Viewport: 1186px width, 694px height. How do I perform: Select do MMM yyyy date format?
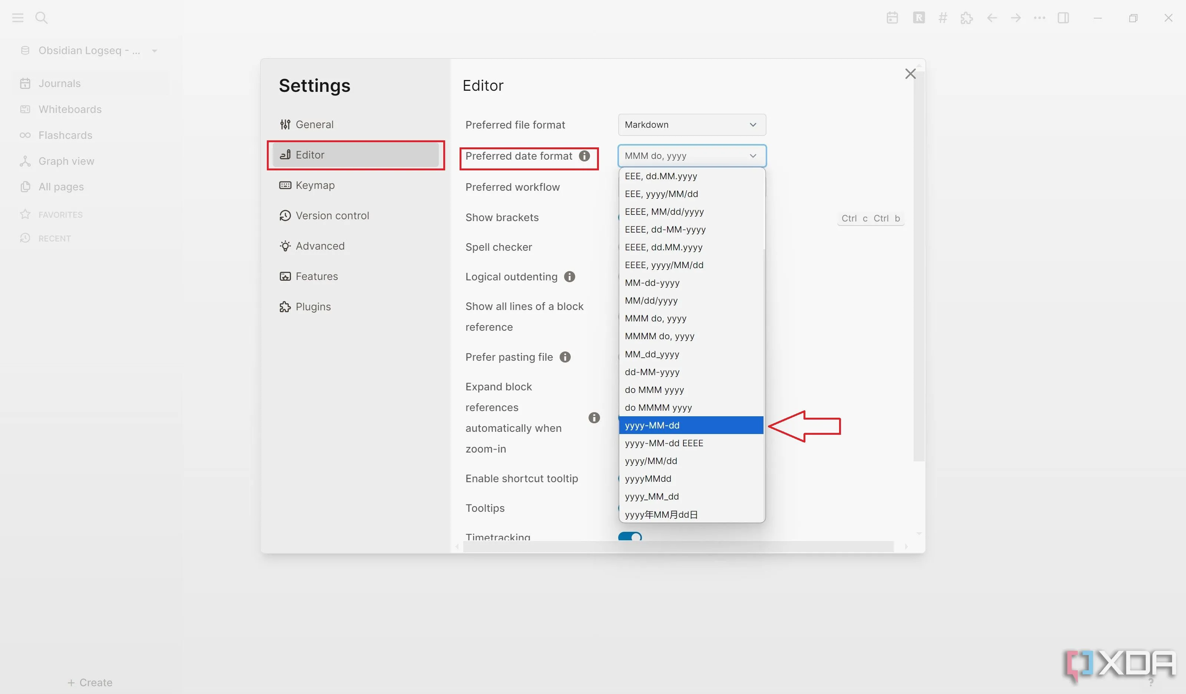pyautogui.click(x=691, y=390)
